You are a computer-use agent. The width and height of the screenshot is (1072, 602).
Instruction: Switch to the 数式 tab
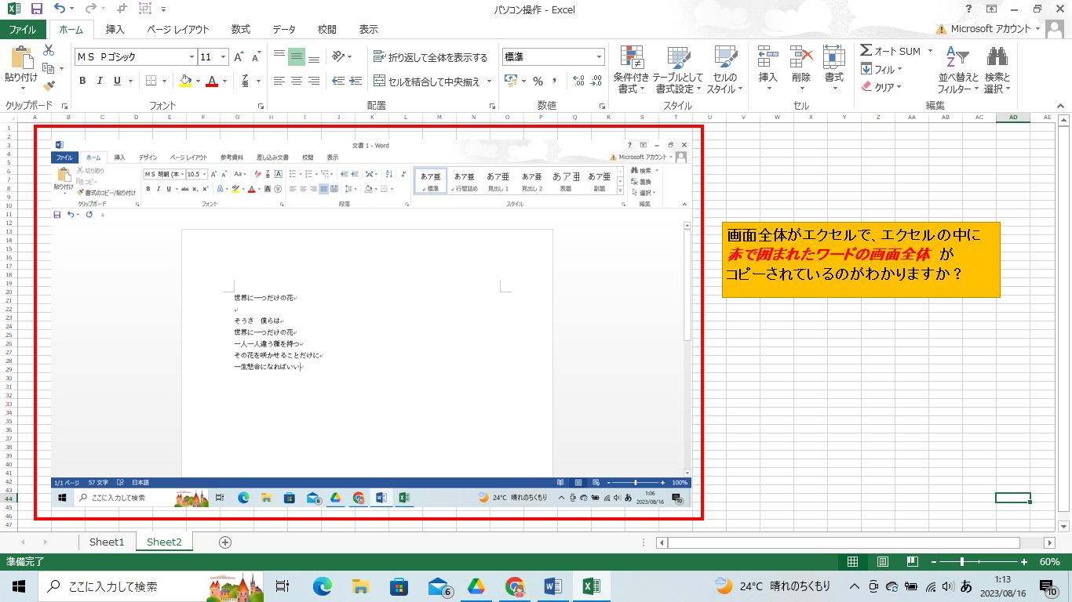pos(241,30)
